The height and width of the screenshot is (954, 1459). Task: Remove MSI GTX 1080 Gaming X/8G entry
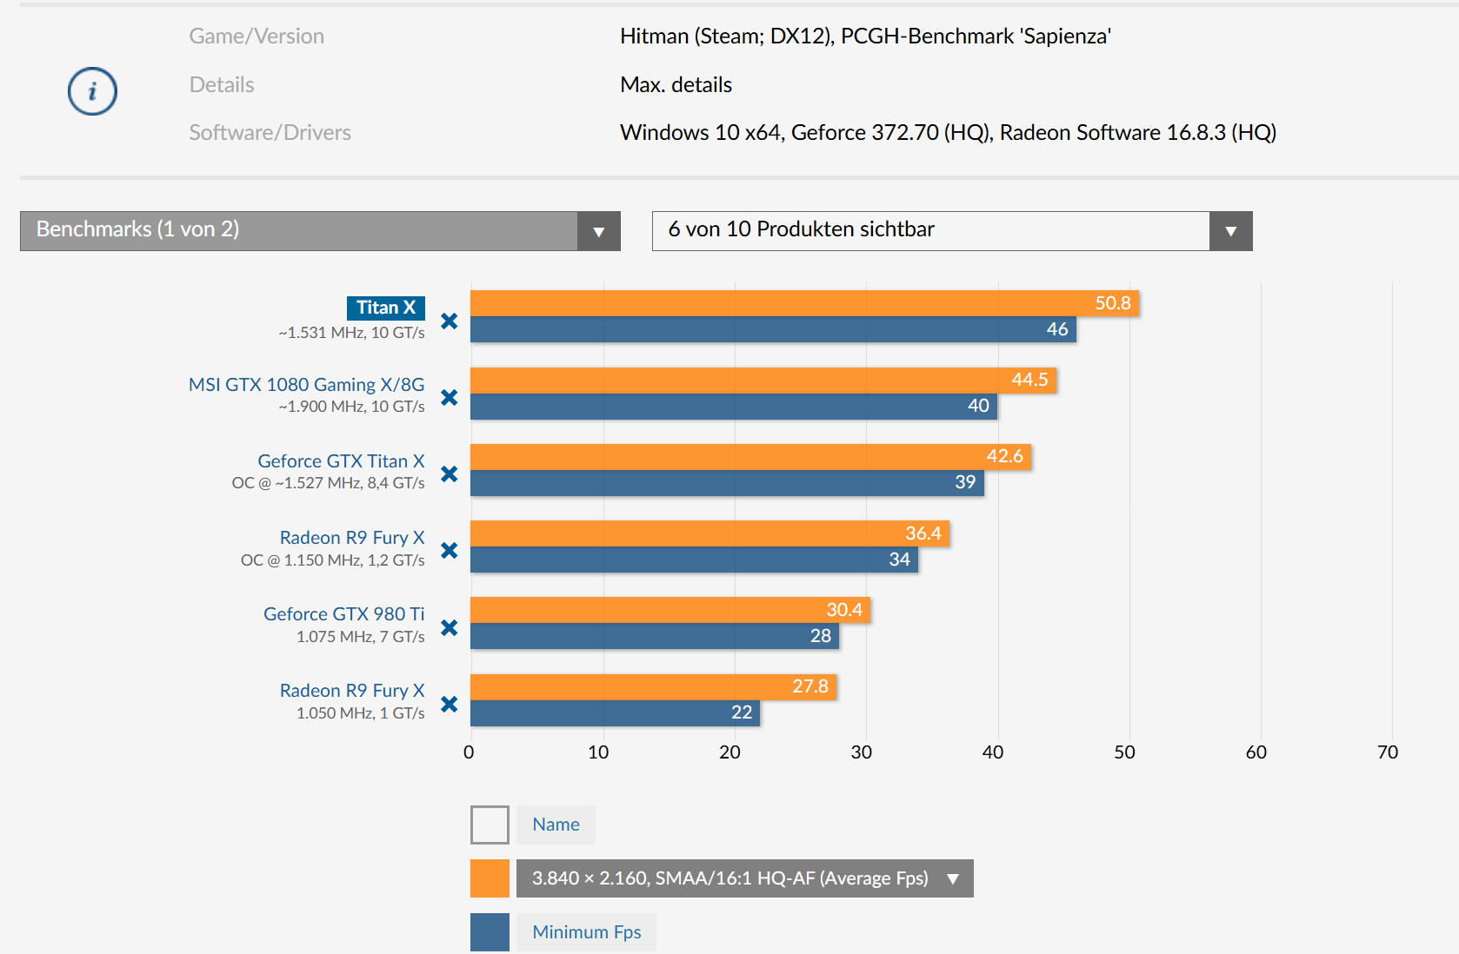coord(449,397)
